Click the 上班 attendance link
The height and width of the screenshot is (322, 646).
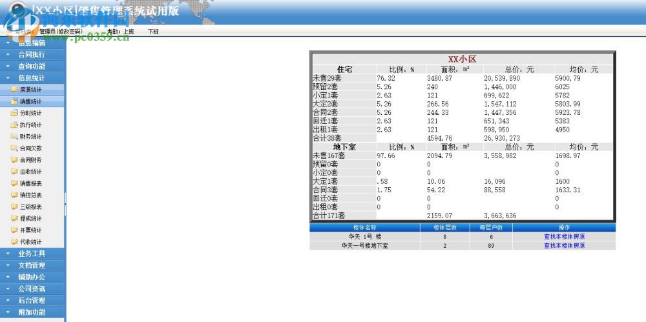point(129,32)
